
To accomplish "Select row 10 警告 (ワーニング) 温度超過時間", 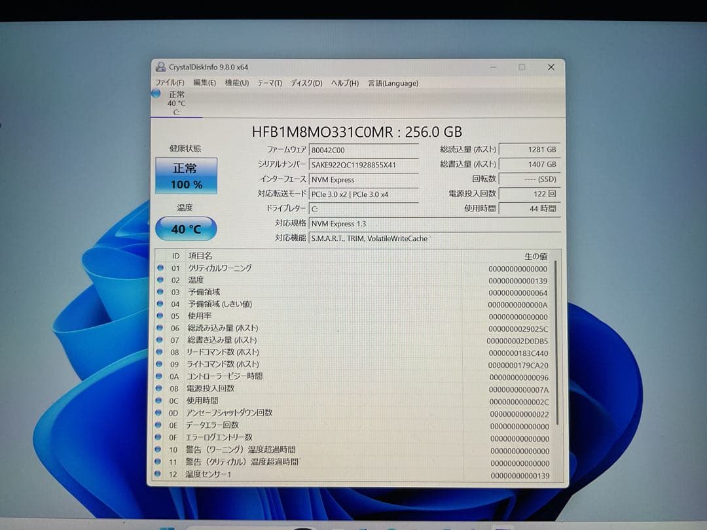I will pos(353,450).
